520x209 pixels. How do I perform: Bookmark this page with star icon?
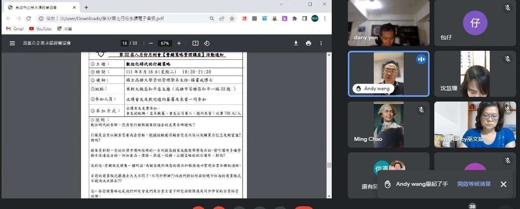pyautogui.click(x=232, y=18)
